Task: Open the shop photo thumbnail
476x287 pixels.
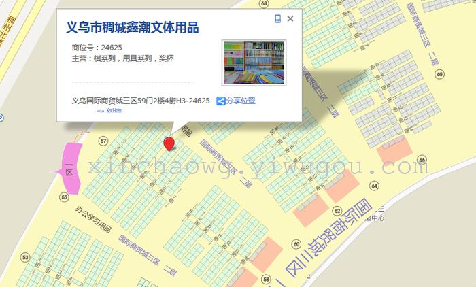Action: (254, 63)
